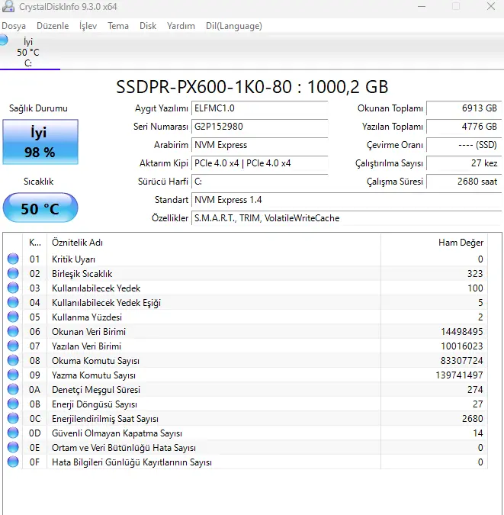
Task: Open the Yardım menu
Action: click(x=181, y=26)
